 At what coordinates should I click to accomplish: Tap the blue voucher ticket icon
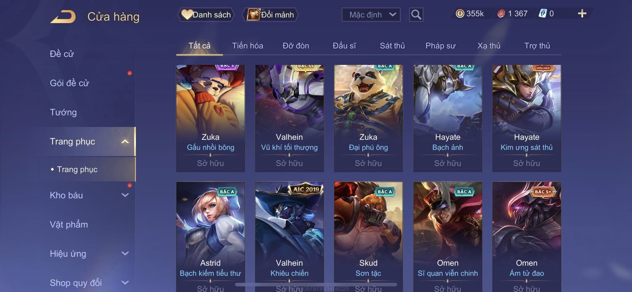pos(543,14)
